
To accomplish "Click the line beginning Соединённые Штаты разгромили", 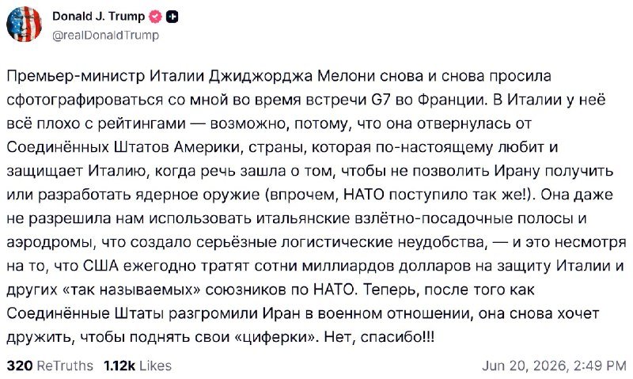I will 303,313.
